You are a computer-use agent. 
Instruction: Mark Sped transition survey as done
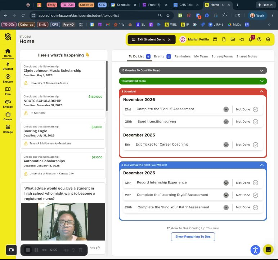tap(255, 122)
